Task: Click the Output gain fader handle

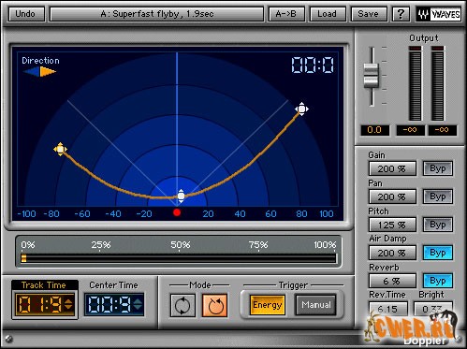Action: coord(372,76)
